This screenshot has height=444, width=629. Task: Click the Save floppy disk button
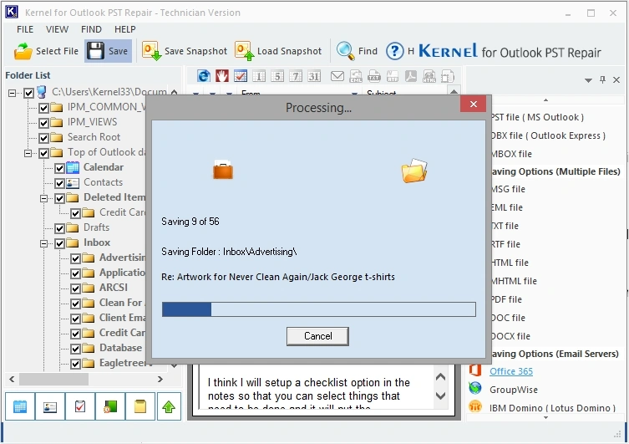(x=108, y=51)
